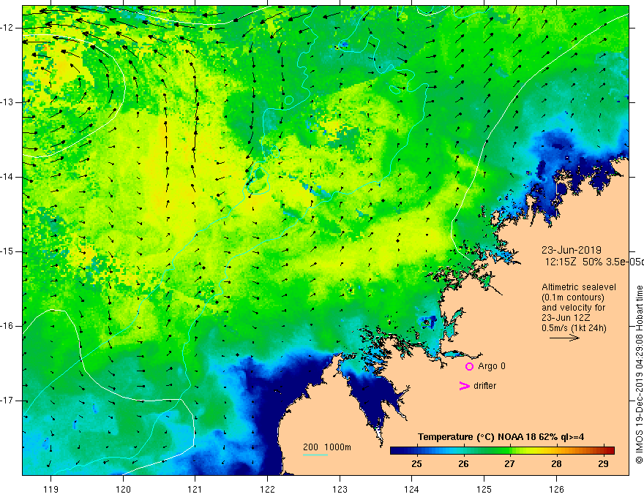
Task: Click the '23-Jun 12Z' caption line
Action: 568,318
